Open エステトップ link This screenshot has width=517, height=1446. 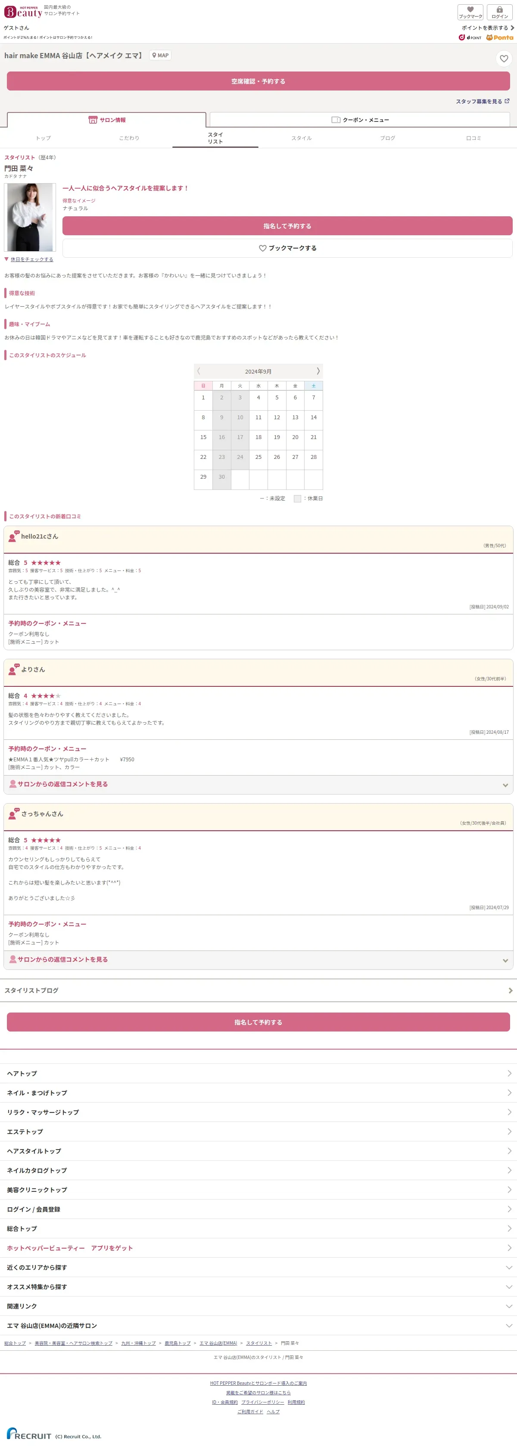coord(258,1131)
